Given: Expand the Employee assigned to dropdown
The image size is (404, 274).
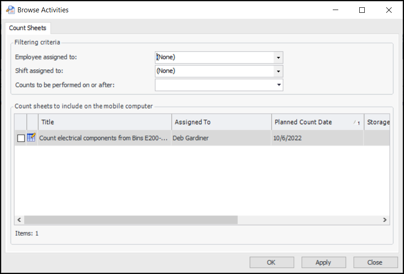Looking at the screenshot, I should 278,58.
